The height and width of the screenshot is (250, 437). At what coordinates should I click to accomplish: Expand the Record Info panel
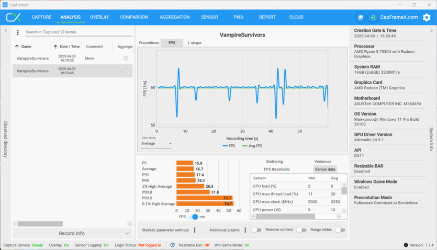[x=72, y=234]
